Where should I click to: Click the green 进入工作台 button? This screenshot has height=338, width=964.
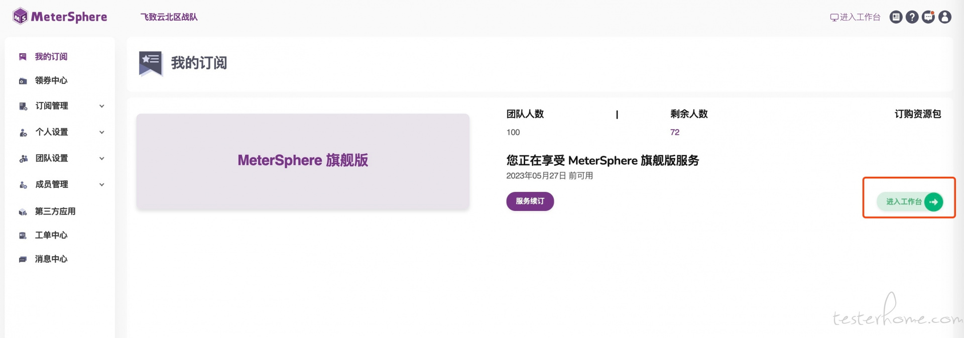(x=910, y=202)
